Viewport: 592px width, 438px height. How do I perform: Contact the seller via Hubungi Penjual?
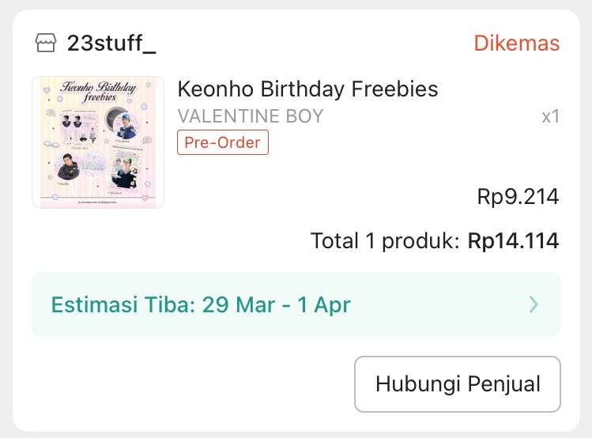pos(458,384)
